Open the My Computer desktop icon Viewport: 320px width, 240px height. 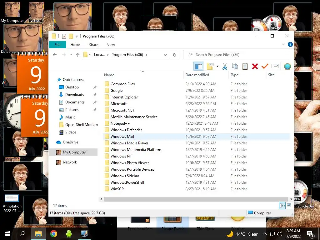tap(12, 12)
